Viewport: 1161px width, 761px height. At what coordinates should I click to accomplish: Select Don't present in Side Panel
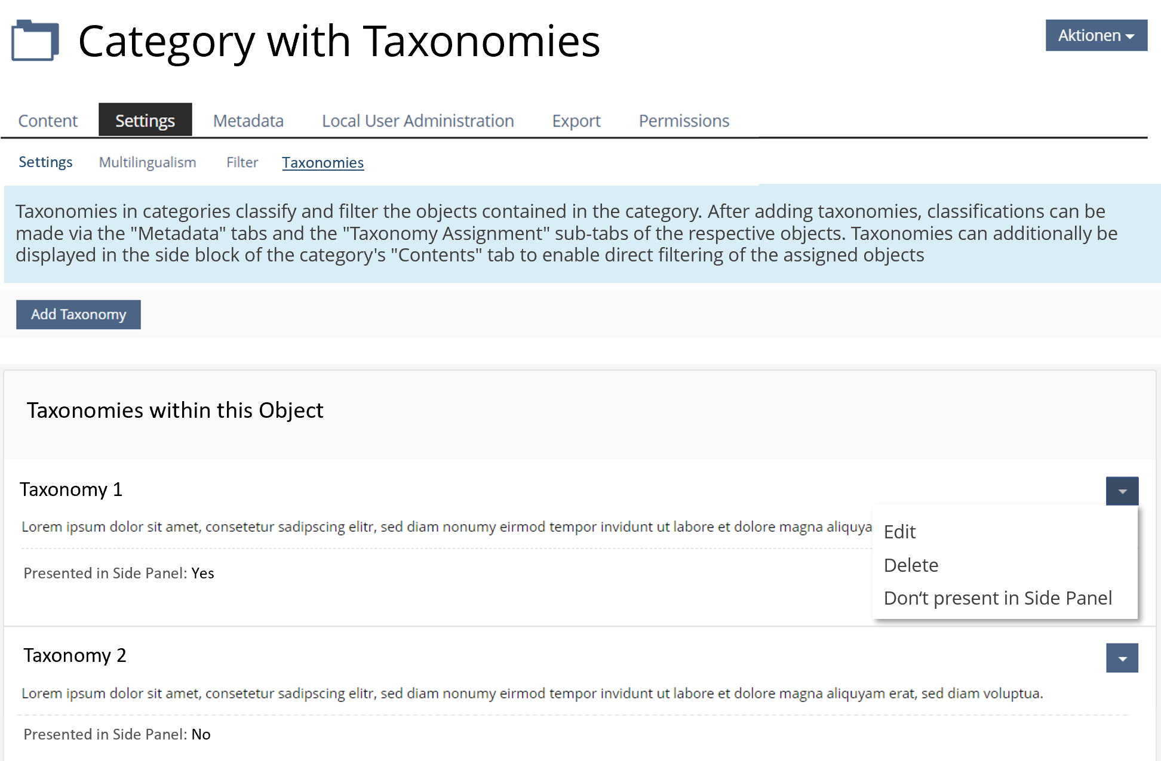pos(997,598)
